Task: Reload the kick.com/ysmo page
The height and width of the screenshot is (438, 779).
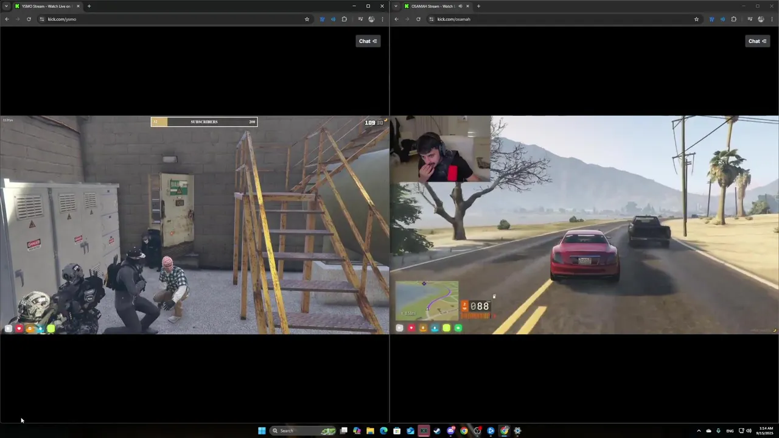Action: [29, 19]
